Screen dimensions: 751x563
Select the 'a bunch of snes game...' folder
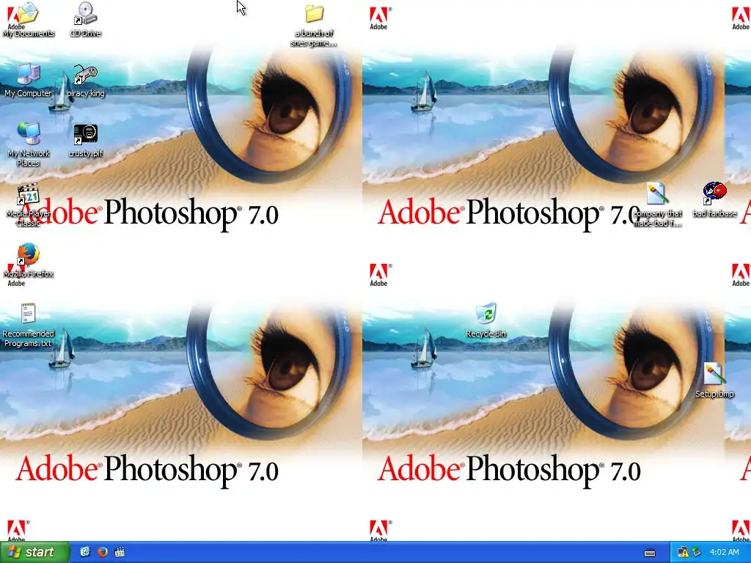pyautogui.click(x=314, y=25)
